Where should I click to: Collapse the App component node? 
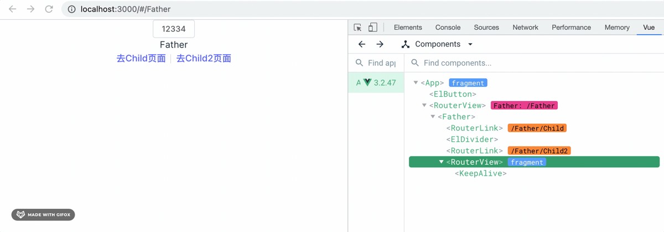point(416,83)
